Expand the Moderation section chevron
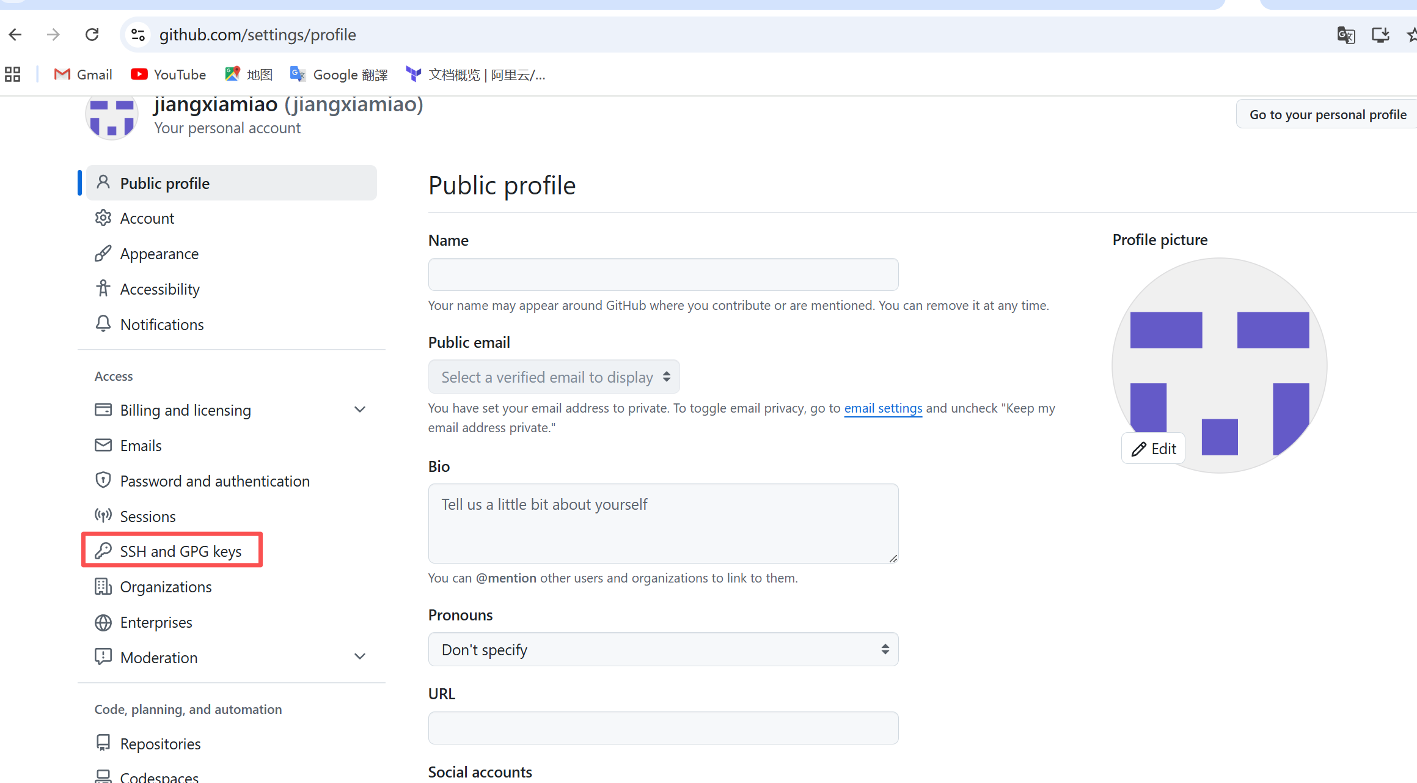Image resolution: width=1417 pixels, height=783 pixels. [x=360, y=657]
